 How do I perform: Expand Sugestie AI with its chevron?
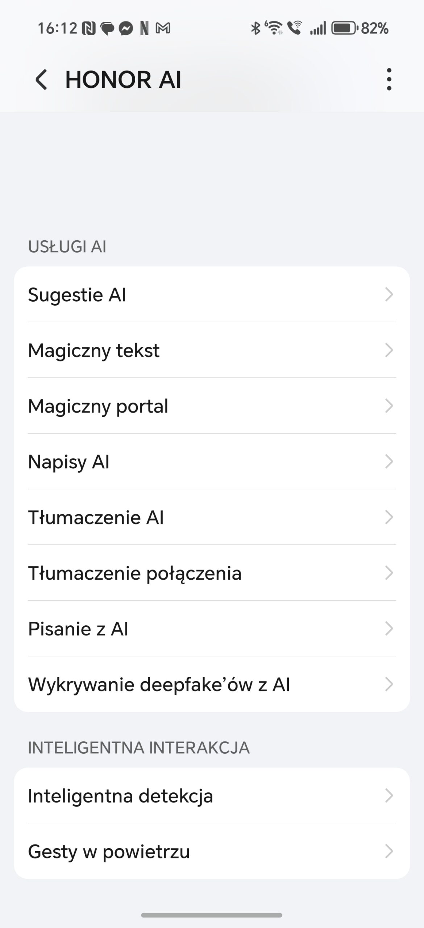(x=389, y=295)
